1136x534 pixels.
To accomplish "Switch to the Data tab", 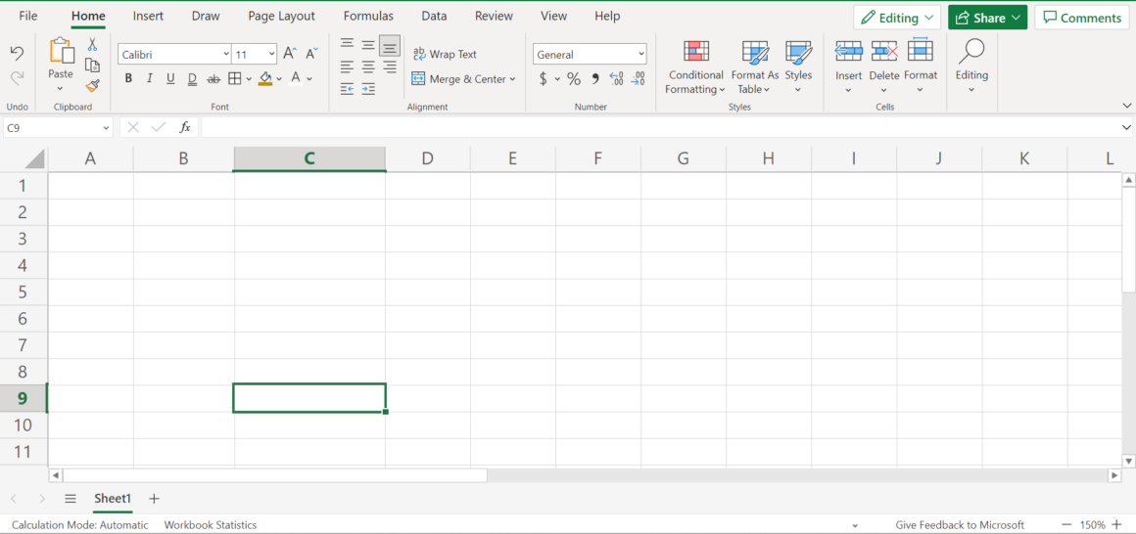I will pos(434,16).
